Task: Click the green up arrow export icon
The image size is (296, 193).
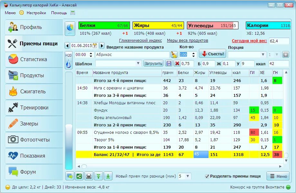Action: [98, 176]
